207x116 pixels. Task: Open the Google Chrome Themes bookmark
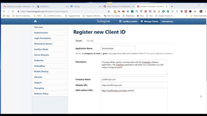[x=164, y=16]
